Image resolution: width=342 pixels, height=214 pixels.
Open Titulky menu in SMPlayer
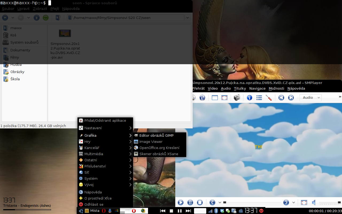tap(240, 89)
